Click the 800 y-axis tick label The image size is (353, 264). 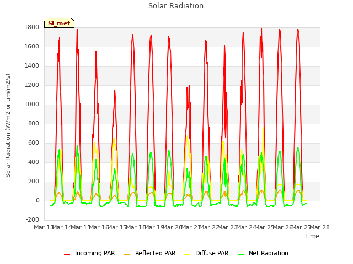click(x=34, y=123)
